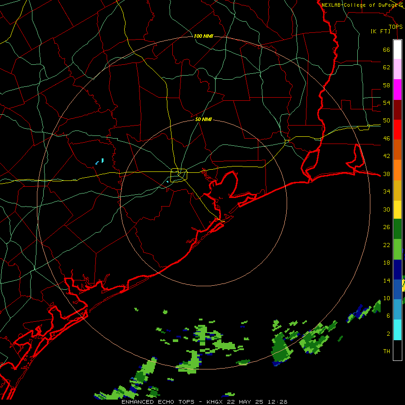Click the light pink legend swatch
This screenshot has height=405, width=405.
(397, 69)
